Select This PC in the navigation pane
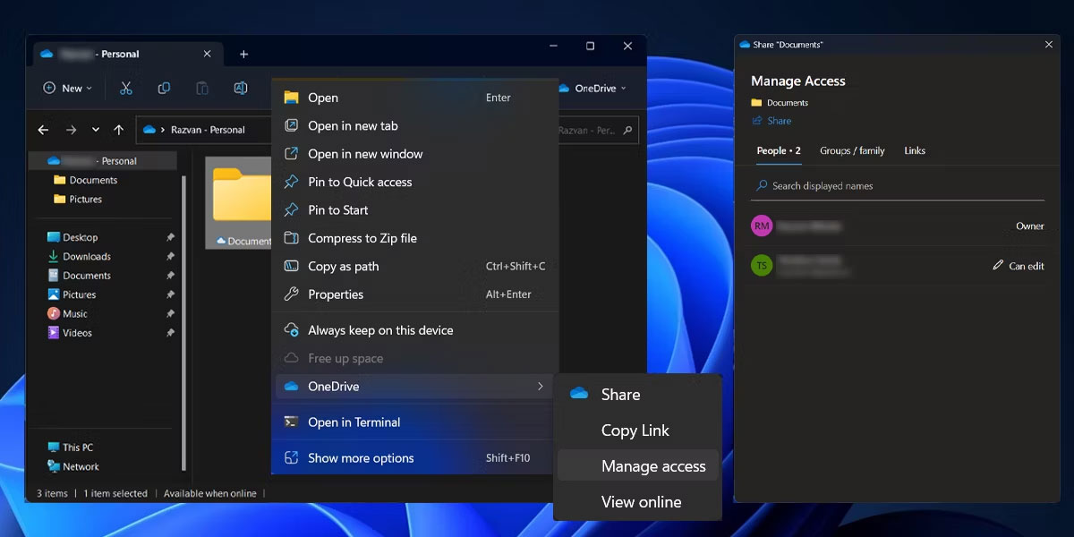This screenshot has height=537, width=1074. click(70, 447)
